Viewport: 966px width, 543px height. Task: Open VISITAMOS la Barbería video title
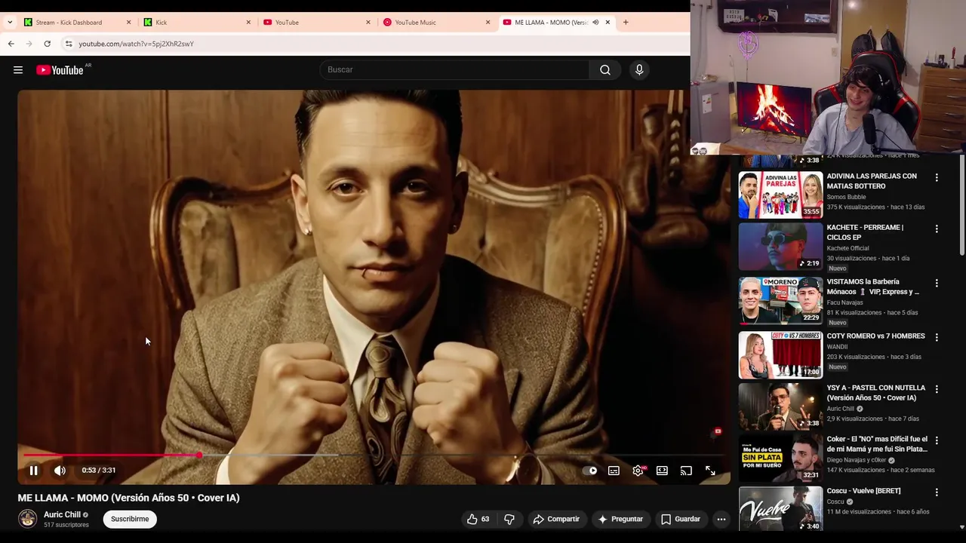pos(873,287)
